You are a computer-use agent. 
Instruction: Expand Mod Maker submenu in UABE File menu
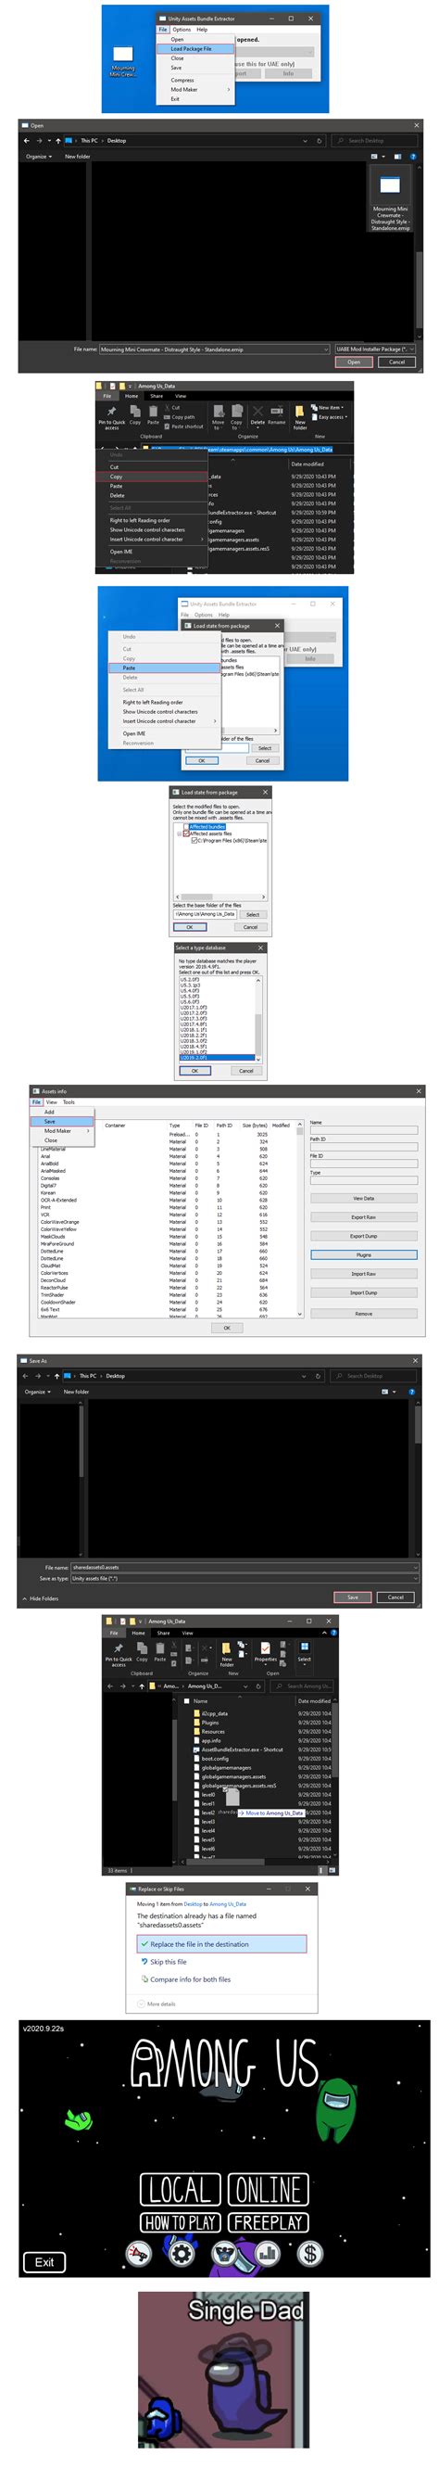pyautogui.click(x=196, y=89)
